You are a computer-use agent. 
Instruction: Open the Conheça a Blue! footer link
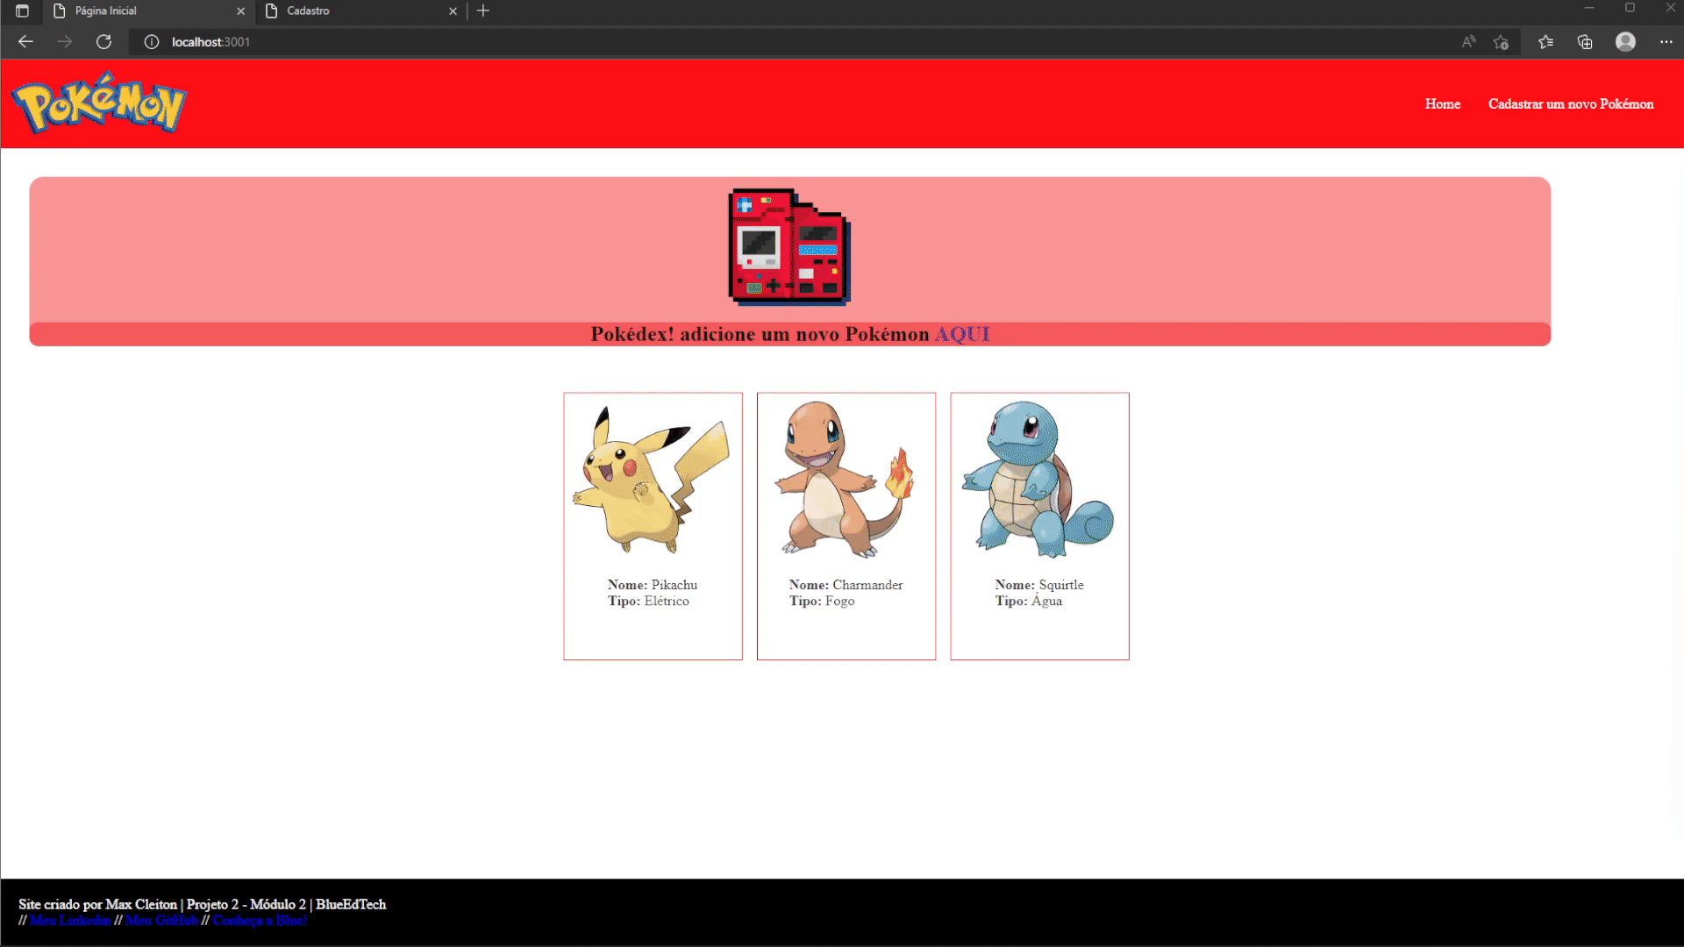point(260,920)
